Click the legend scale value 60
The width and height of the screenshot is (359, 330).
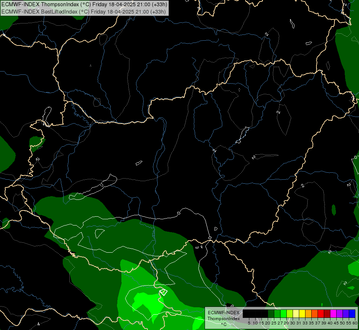point(355,323)
